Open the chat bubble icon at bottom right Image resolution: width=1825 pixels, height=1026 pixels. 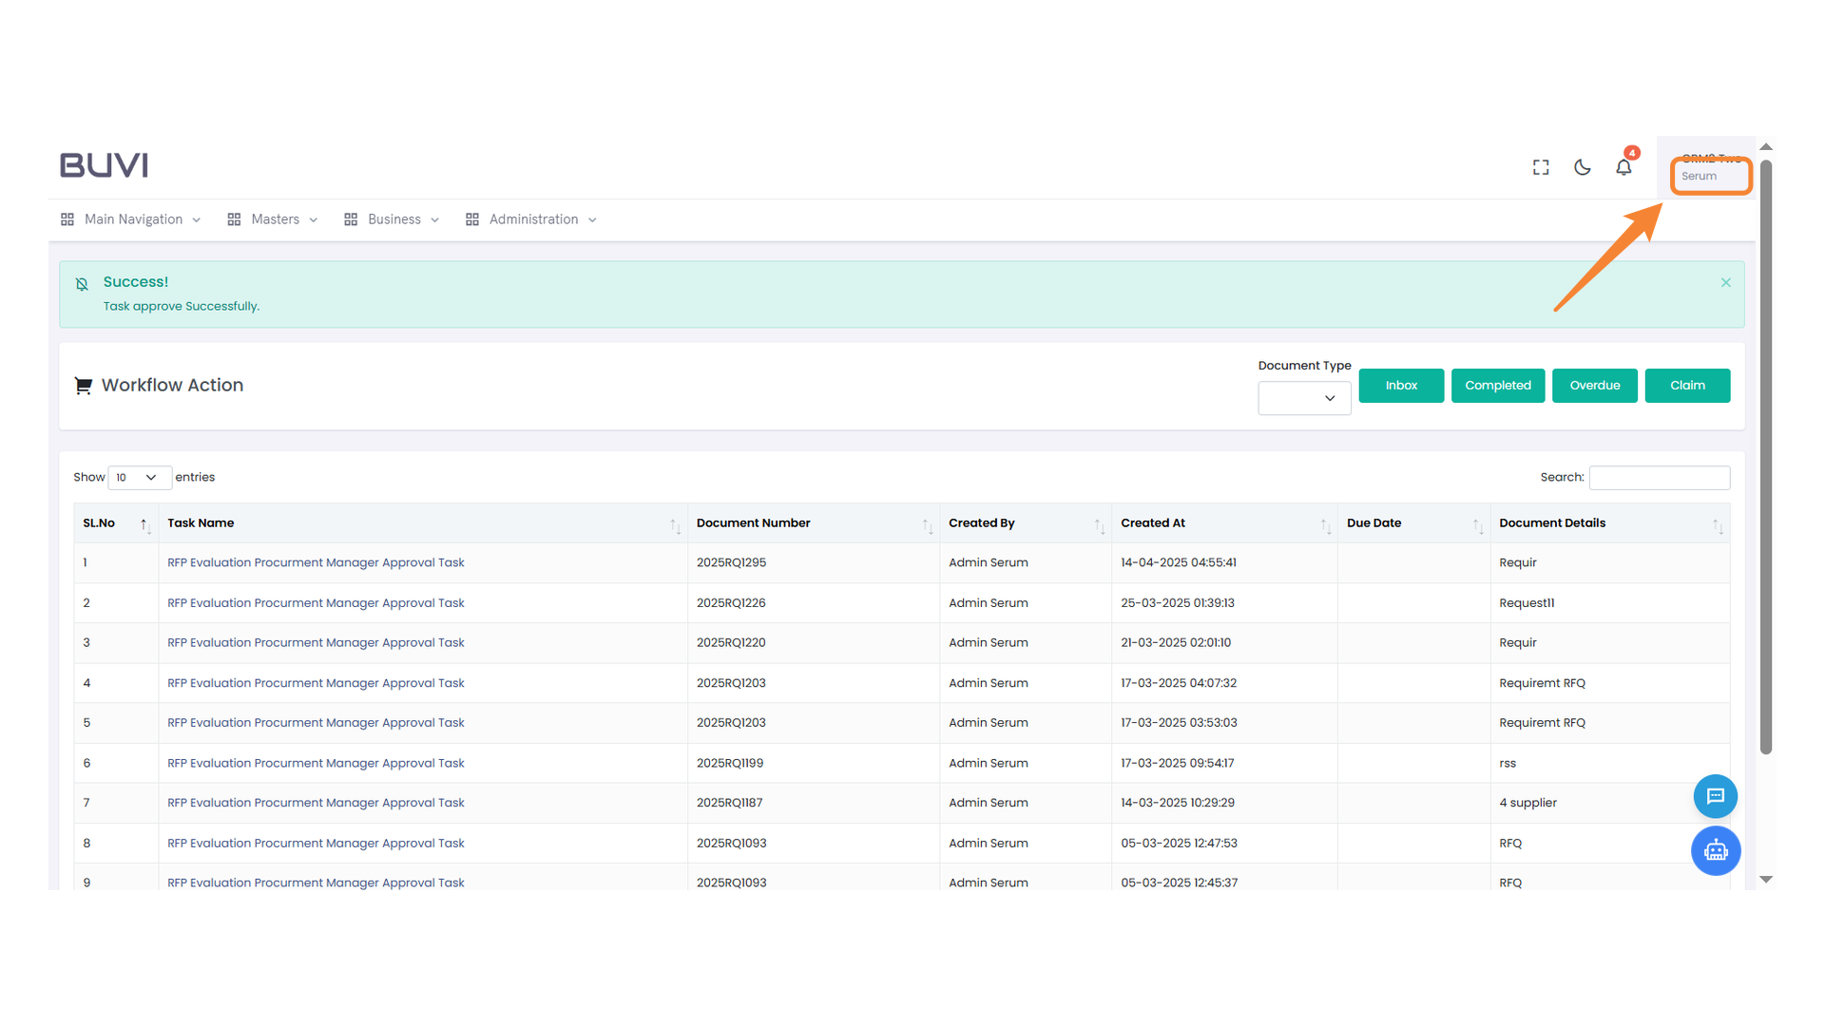(x=1716, y=796)
